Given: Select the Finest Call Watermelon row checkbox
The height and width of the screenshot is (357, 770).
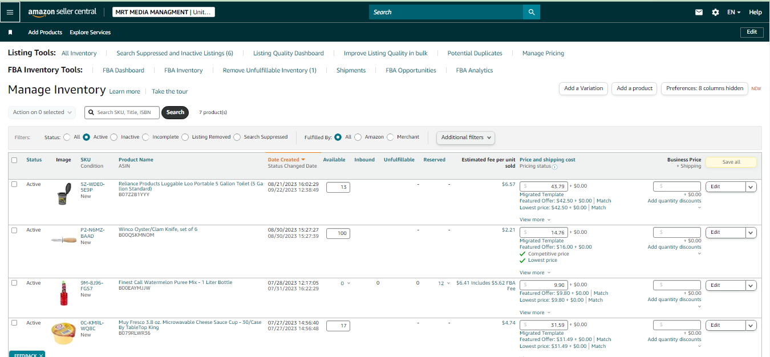Looking at the screenshot, I should pos(14,283).
